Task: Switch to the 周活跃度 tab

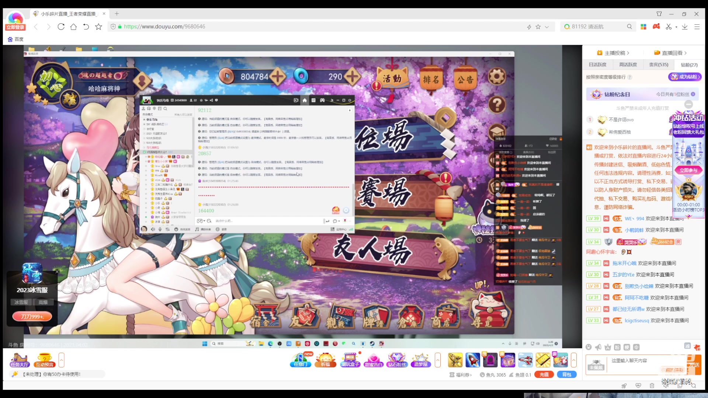Action: pyautogui.click(x=628, y=64)
